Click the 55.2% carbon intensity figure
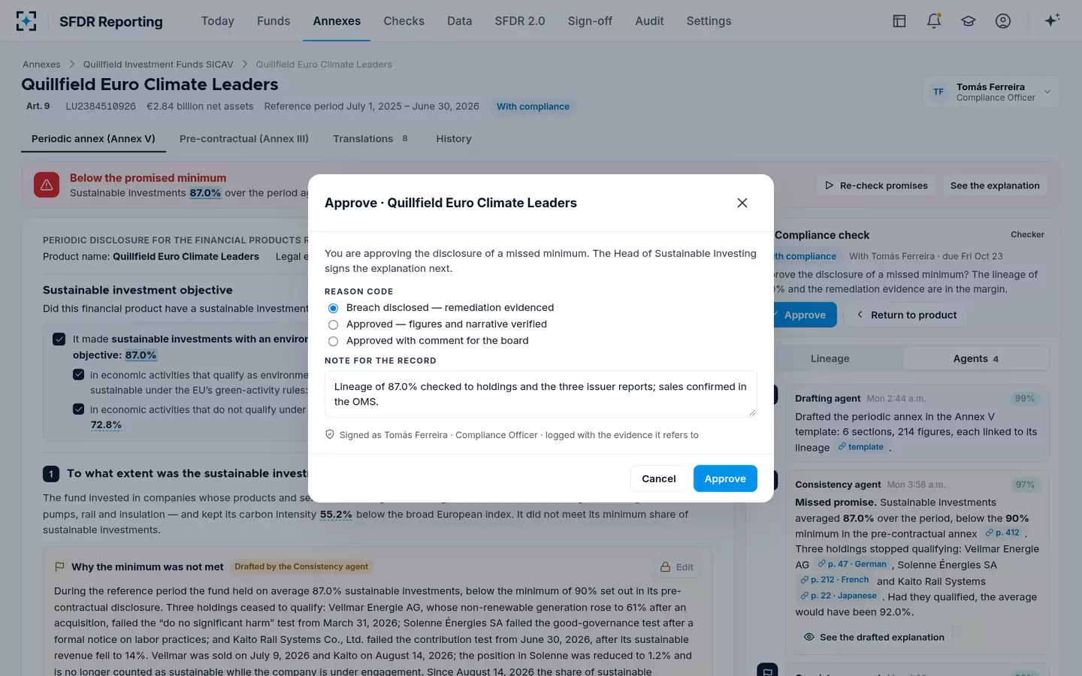 click(x=336, y=515)
